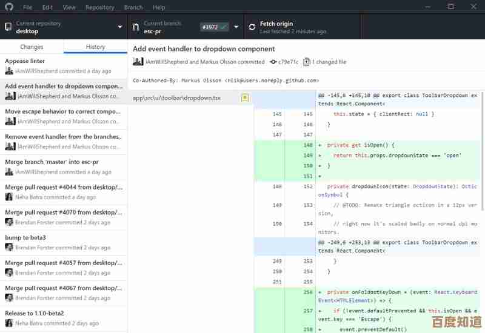Select the History tab
485x333 pixels.
click(95, 47)
